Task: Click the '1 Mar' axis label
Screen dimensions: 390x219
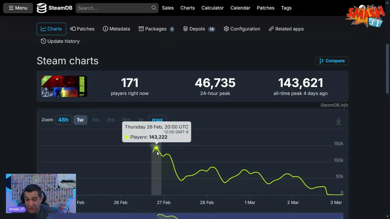Action: click(250, 203)
